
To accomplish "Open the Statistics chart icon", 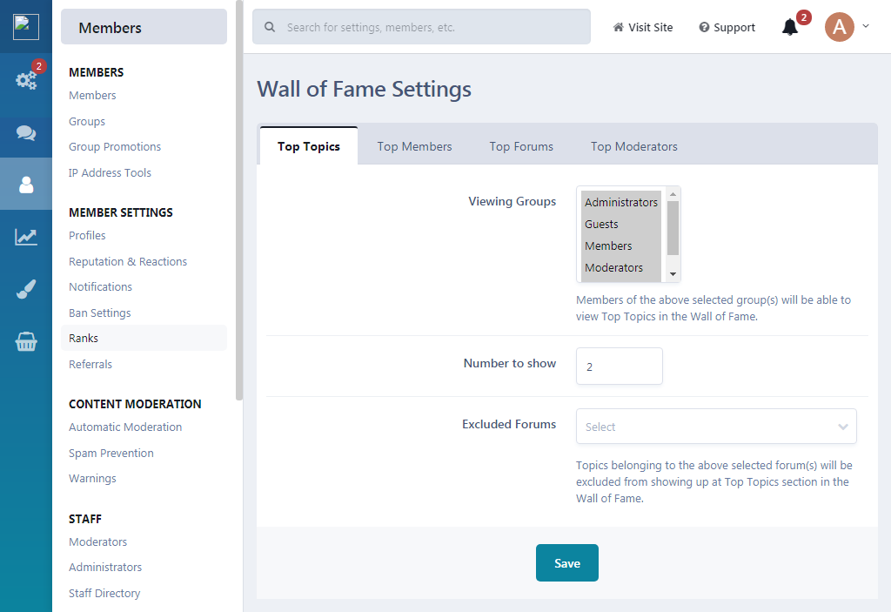I will (x=26, y=237).
